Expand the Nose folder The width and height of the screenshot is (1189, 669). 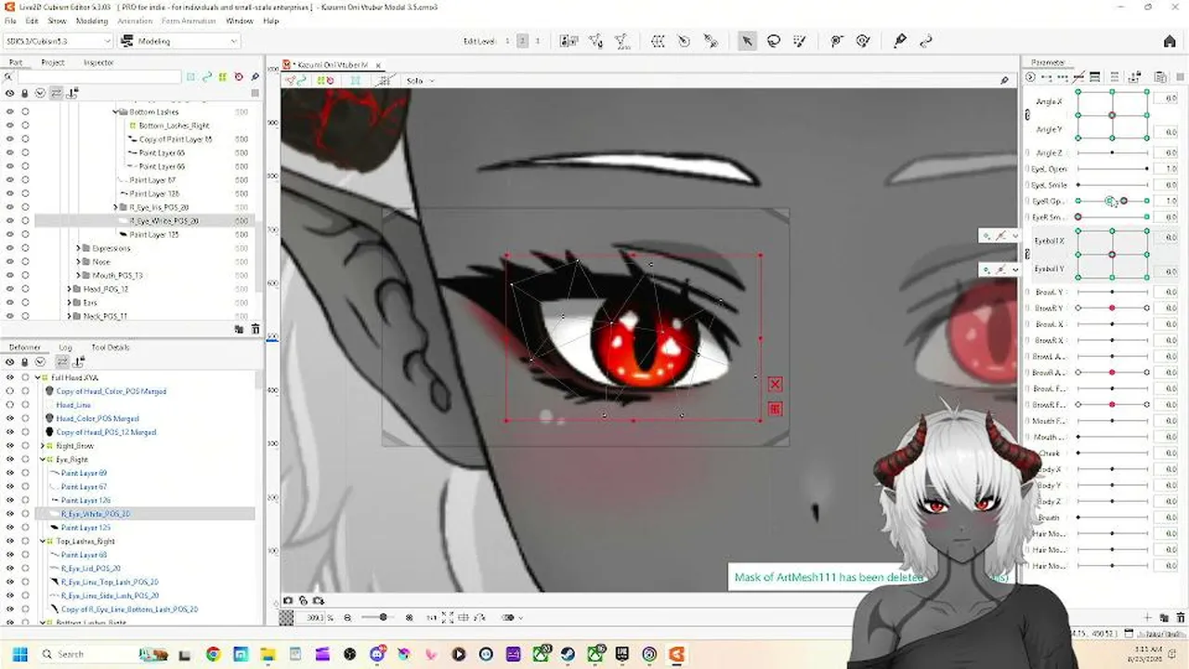click(78, 262)
